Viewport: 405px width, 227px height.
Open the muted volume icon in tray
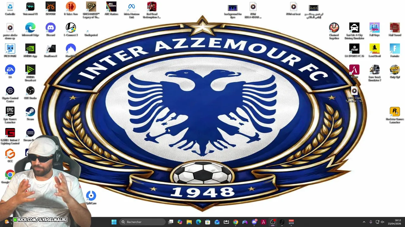[382, 222]
